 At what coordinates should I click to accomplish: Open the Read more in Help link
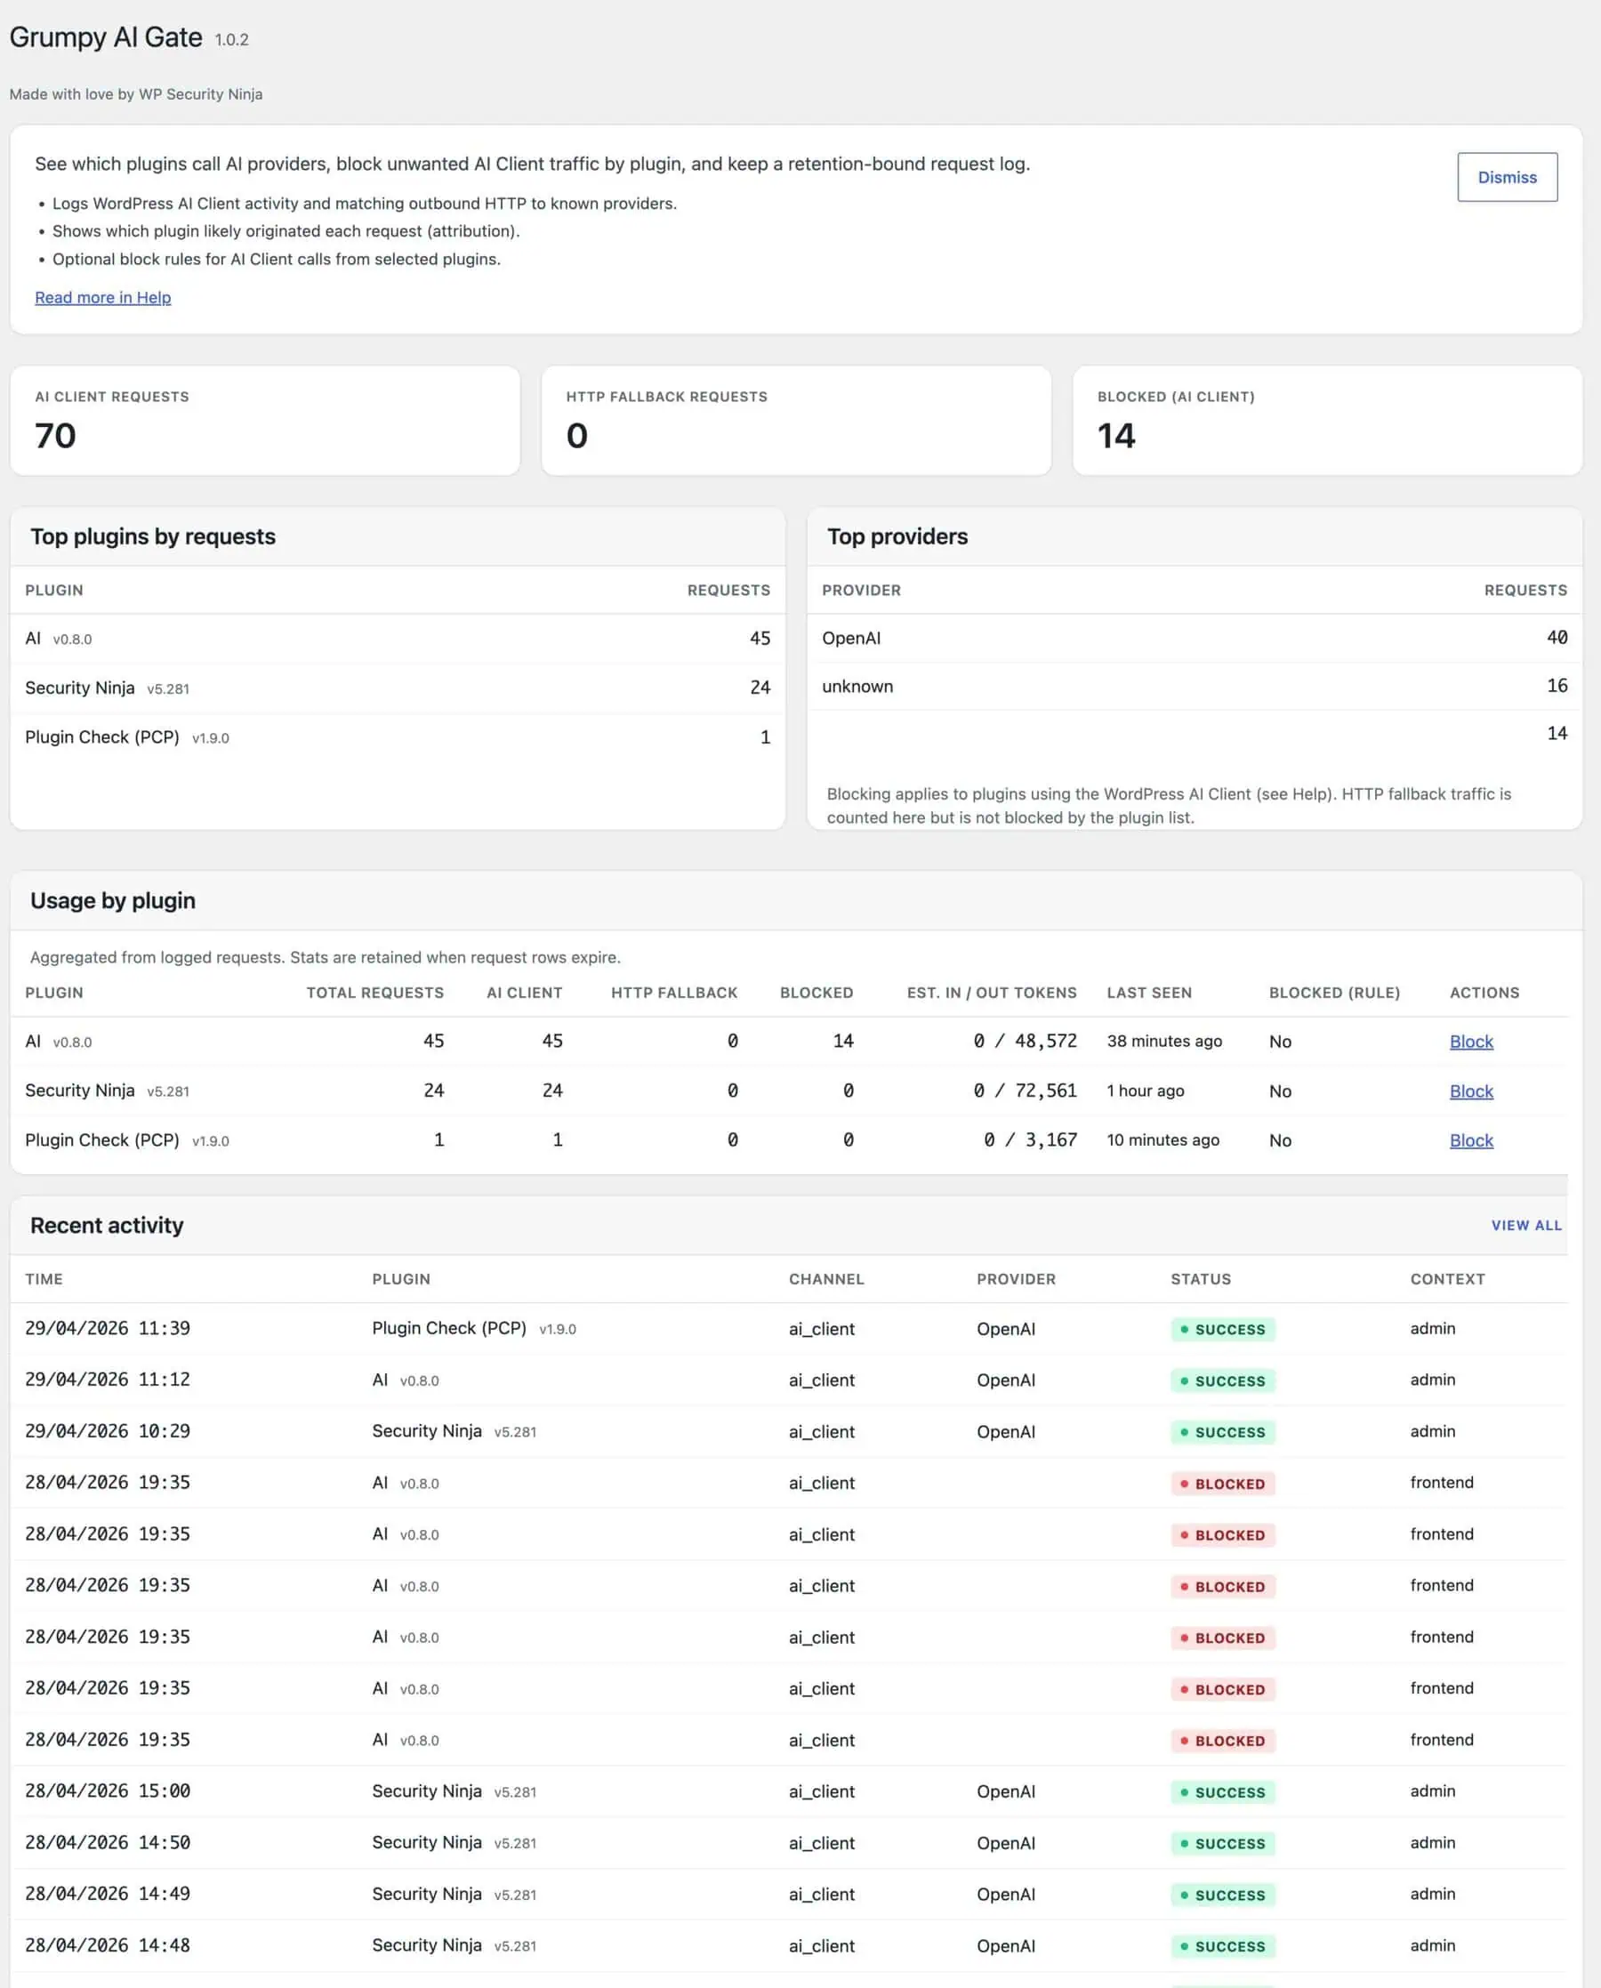coord(102,297)
